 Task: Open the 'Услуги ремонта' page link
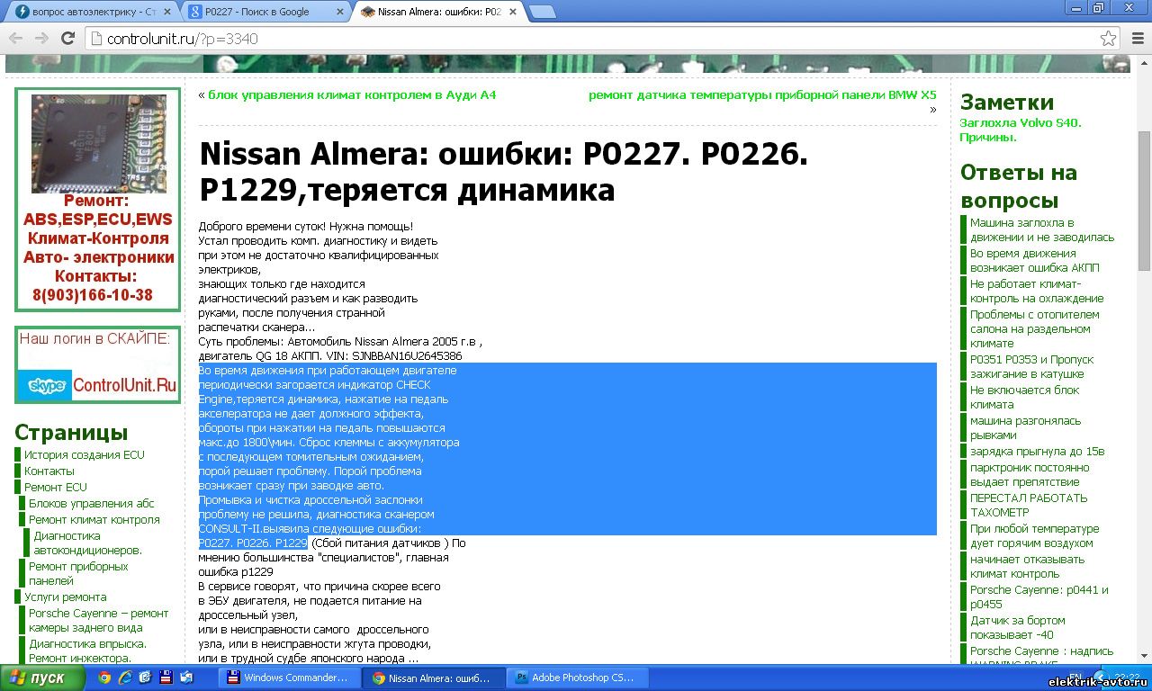pyautogui.click(x=66, y=597)
